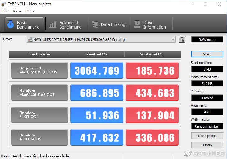Viewport: 227px width, 159px height.
Task: Click the Drive Information disk icon
Action: click(x=137, y=25)
